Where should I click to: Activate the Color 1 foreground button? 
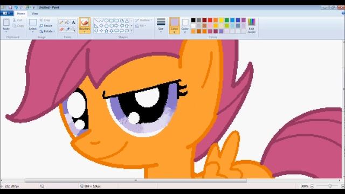174,26
